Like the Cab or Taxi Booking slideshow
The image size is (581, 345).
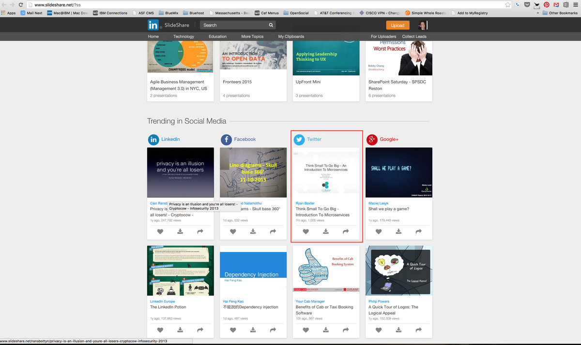[x=306, y=330]
